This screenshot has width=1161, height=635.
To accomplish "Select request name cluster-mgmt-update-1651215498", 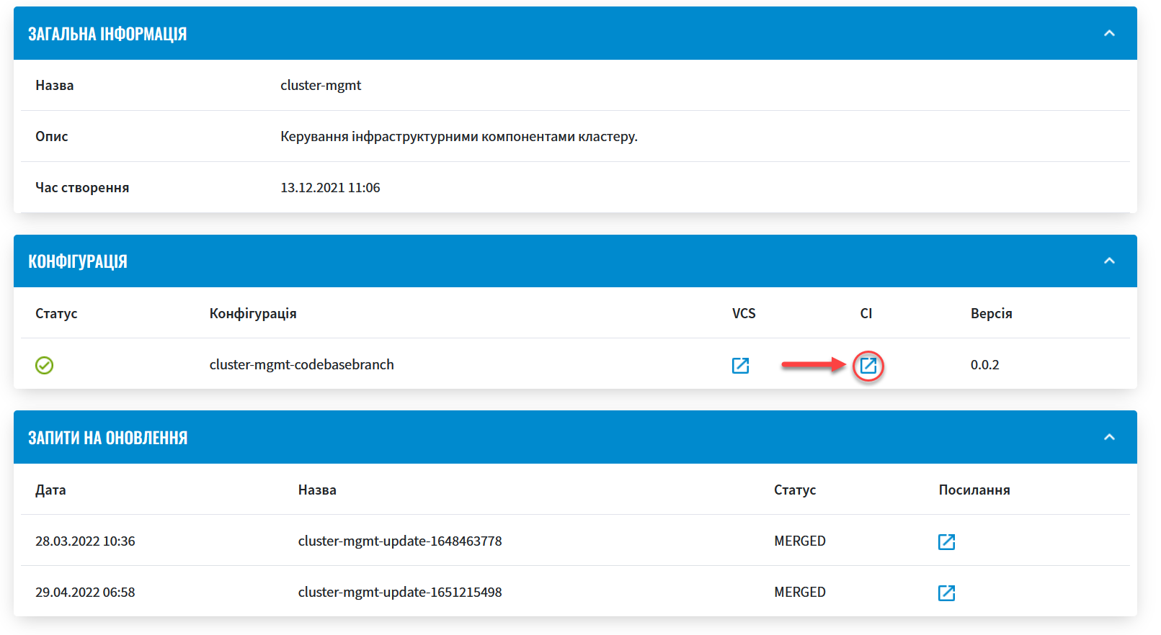I will point(400,592).
